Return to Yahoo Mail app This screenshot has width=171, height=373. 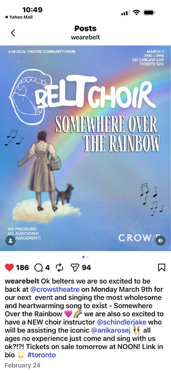point(19,17)
